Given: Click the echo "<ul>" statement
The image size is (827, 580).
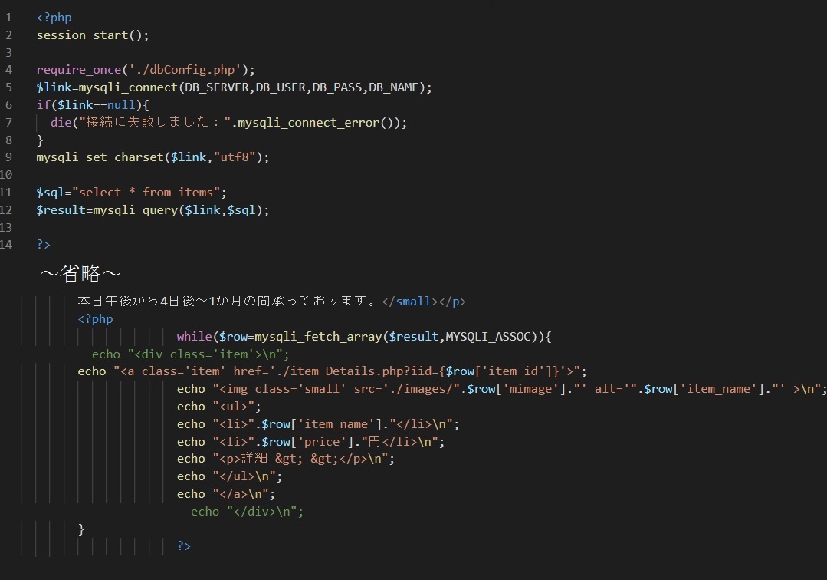Looking at the screenshot, I should point(219,407).
